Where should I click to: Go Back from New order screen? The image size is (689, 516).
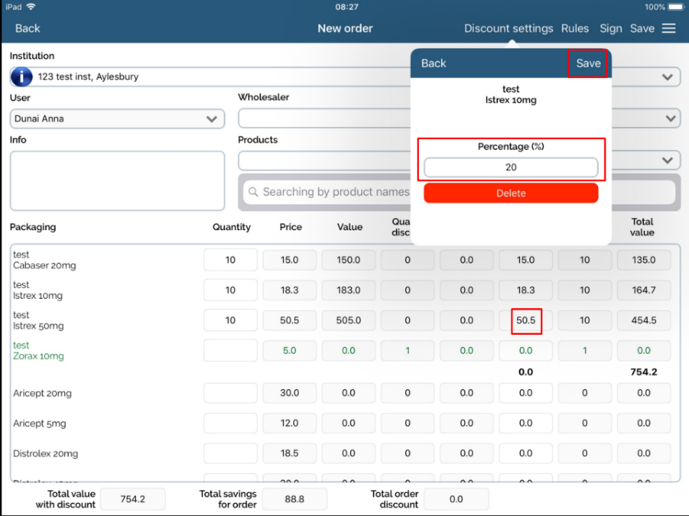click(x=27, y=28)
